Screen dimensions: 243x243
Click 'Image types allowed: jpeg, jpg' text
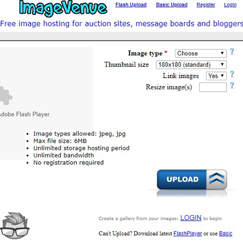click(79, 134)
